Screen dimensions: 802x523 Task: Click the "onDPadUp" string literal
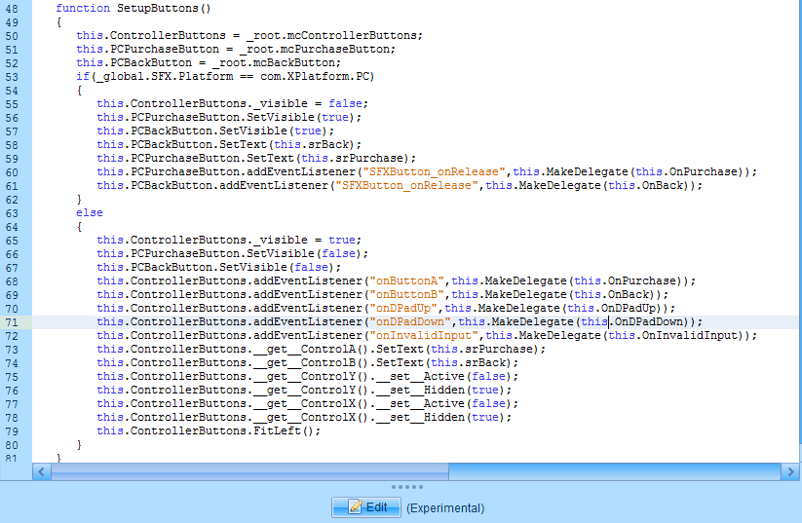[402, 308]
